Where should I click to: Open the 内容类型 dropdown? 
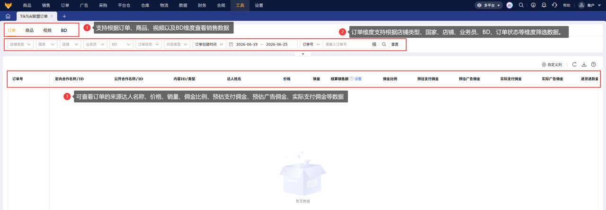177,44
